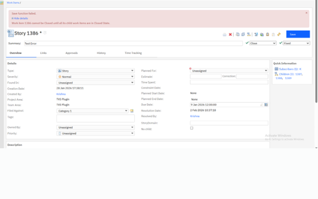
Task: Click the Subscribers (1): K link
Action: coord(290,69)
